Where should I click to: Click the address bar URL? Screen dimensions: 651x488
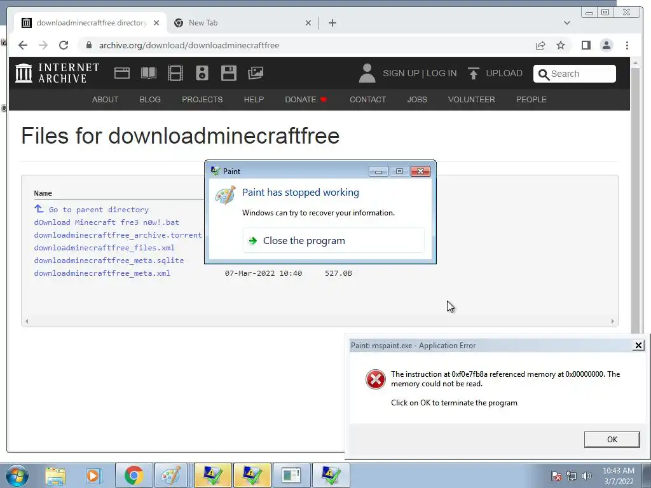coord(189,45)
